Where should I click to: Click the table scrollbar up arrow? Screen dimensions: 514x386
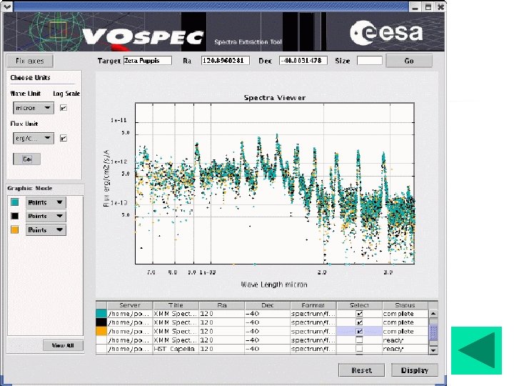433,314
